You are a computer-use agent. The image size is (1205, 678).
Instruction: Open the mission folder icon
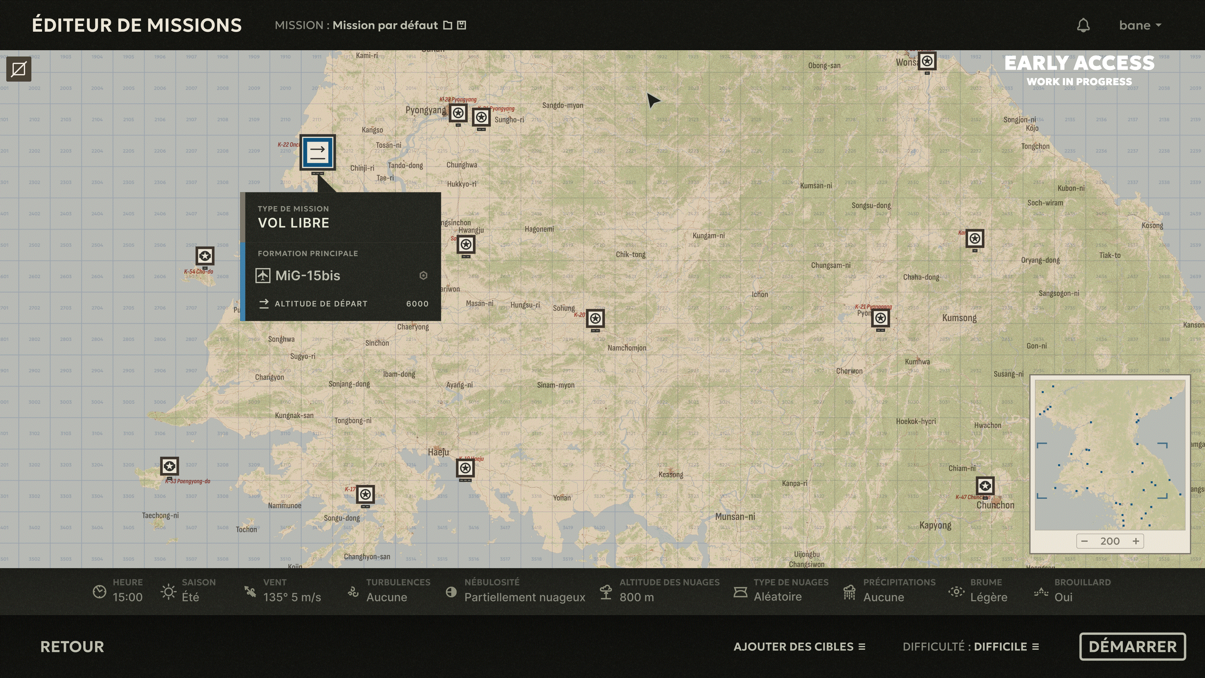(448, 25)
